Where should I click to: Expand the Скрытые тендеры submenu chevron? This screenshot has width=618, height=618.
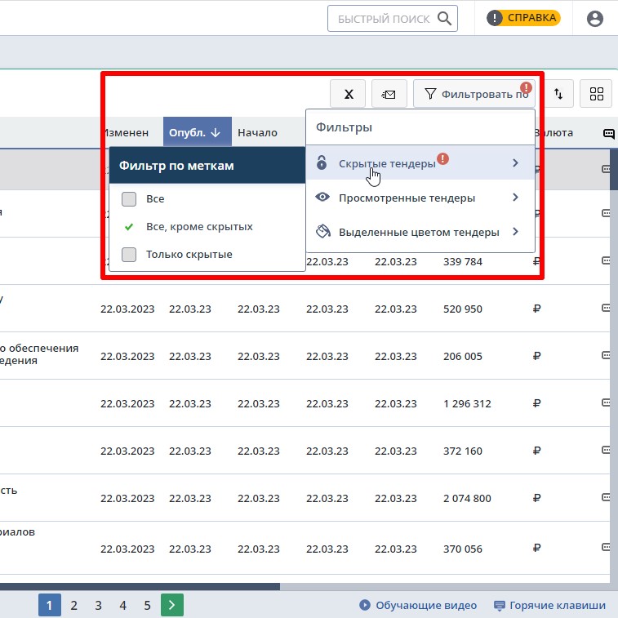pos(515,162)
